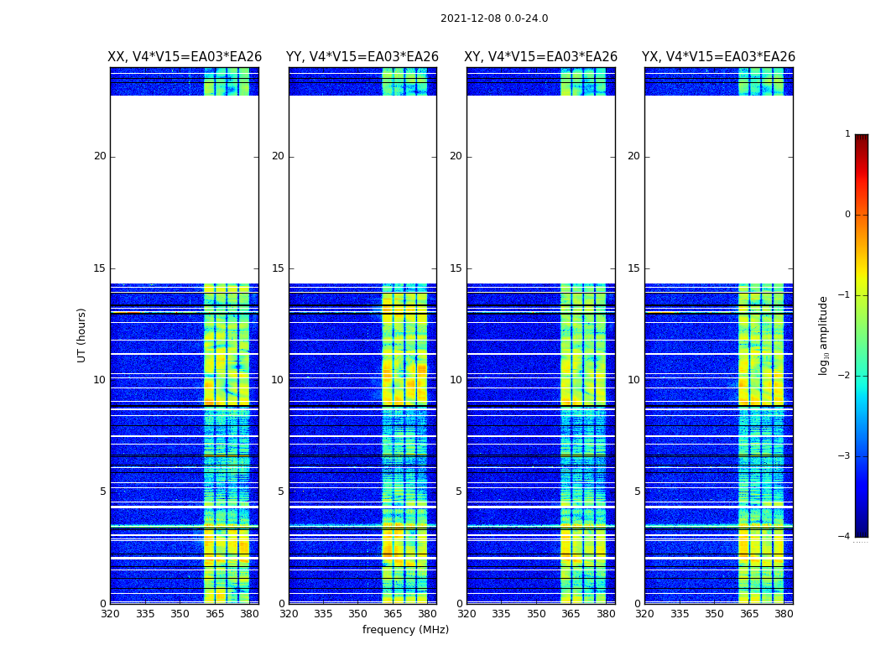Click the colorbar tick label -2
Image resolution: width=881 pixels, height=671 pixels.
tap(846, 376)
